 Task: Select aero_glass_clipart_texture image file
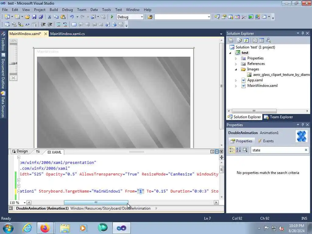point(278,75)
